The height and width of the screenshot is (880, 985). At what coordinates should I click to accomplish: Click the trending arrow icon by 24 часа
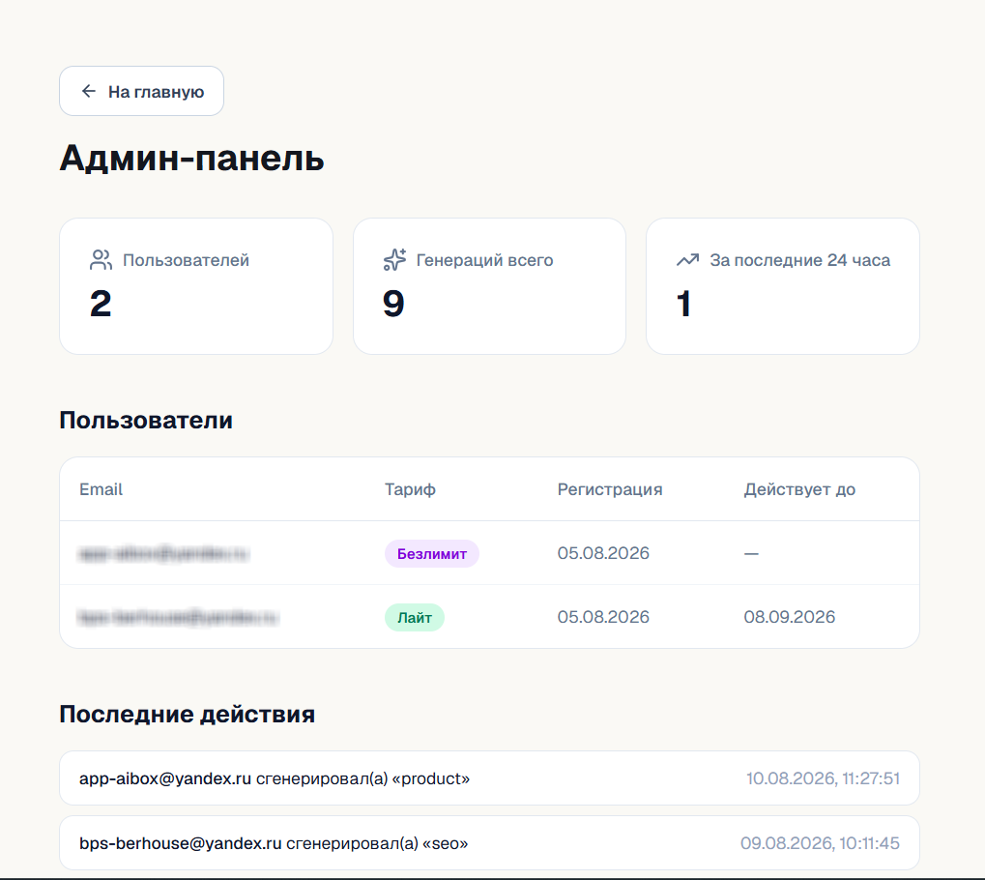pos(688,259)
